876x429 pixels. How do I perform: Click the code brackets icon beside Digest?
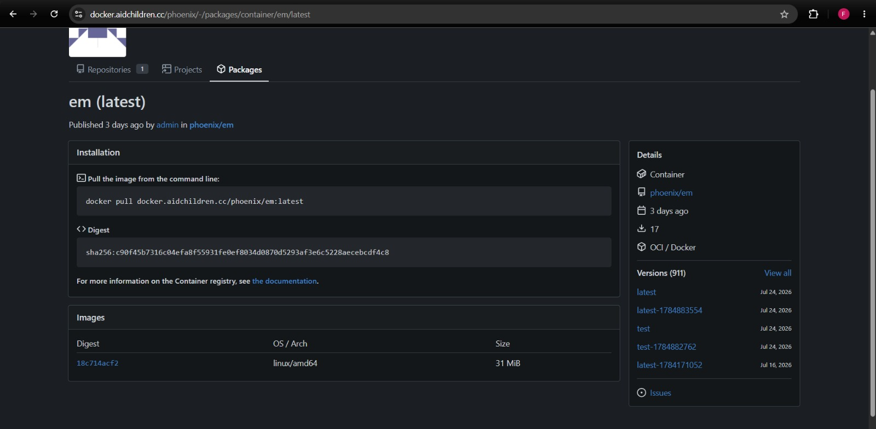[x=81, y=230]
